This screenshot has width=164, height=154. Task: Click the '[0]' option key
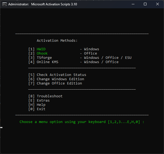coord(31,109)
